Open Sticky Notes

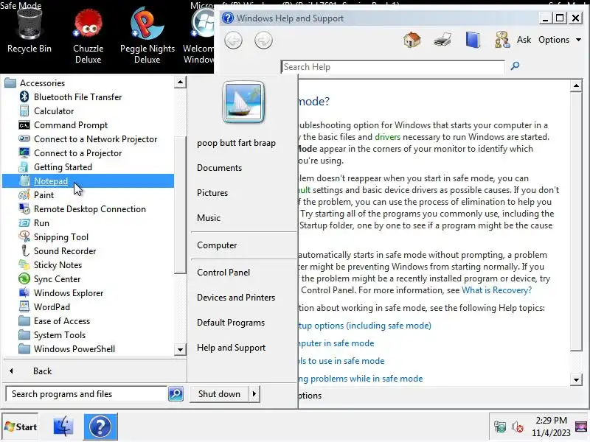coord(88,265)
